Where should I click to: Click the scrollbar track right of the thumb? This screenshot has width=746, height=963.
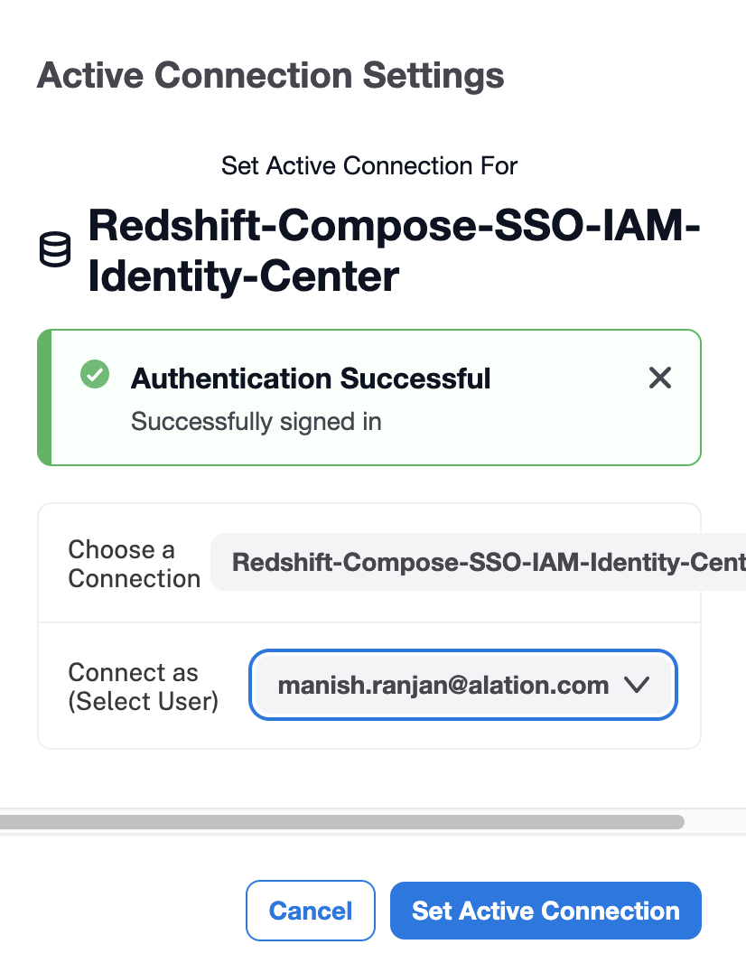tap(713, 822)
